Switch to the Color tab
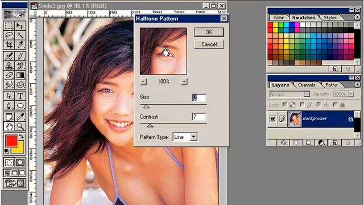This screenshot has height=205, width=364. click(278, 18)
